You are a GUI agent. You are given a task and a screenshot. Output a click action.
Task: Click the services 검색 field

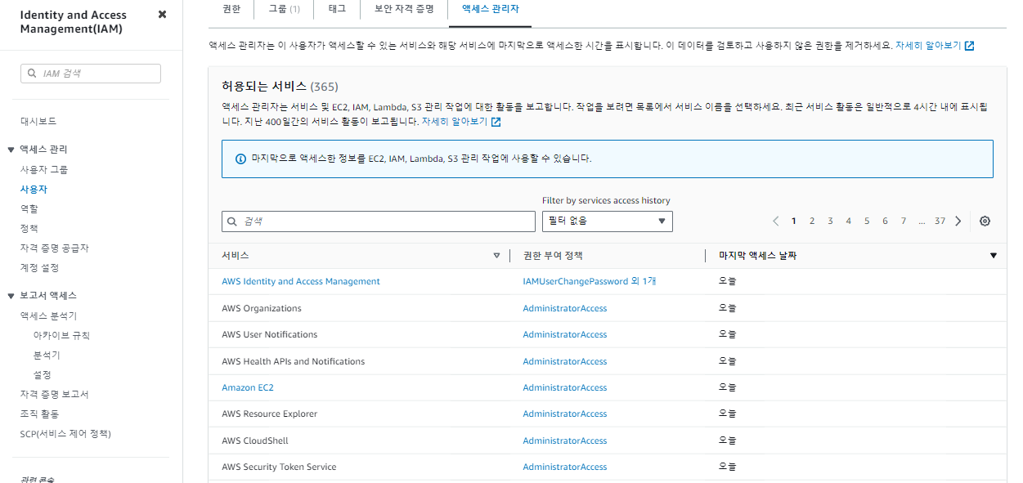[379, 221]
